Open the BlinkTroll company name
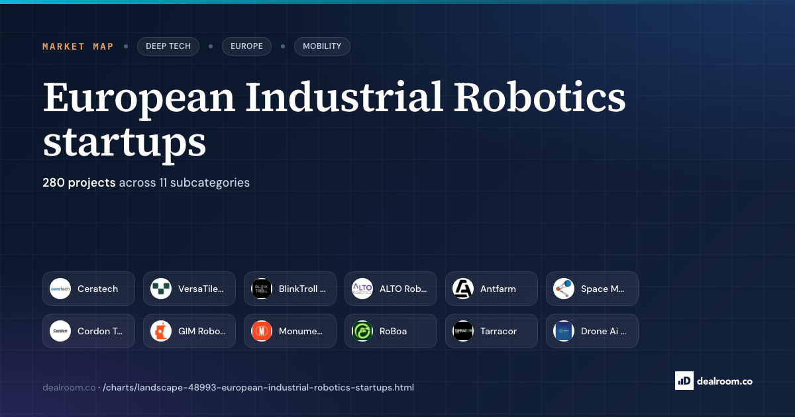 (x=302, y=289)
